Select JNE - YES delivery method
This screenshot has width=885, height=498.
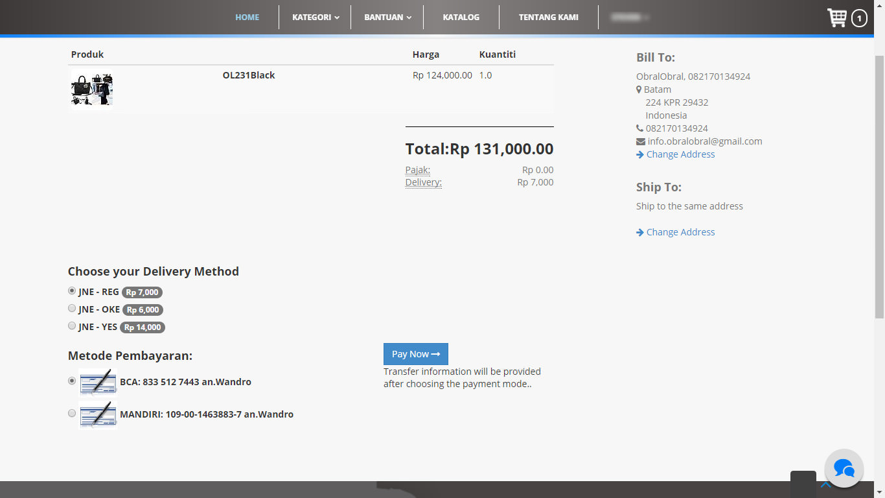point(72,326)
